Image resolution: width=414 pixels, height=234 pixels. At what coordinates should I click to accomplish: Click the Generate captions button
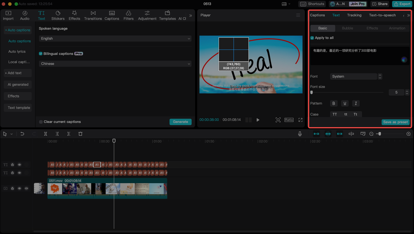[x=180, y=122]
